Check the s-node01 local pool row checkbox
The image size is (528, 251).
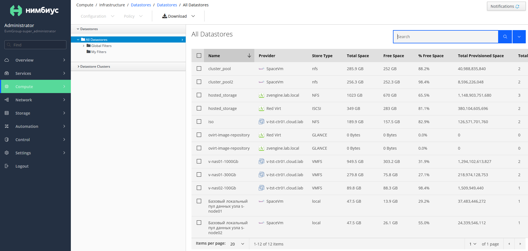coord(199,201)
